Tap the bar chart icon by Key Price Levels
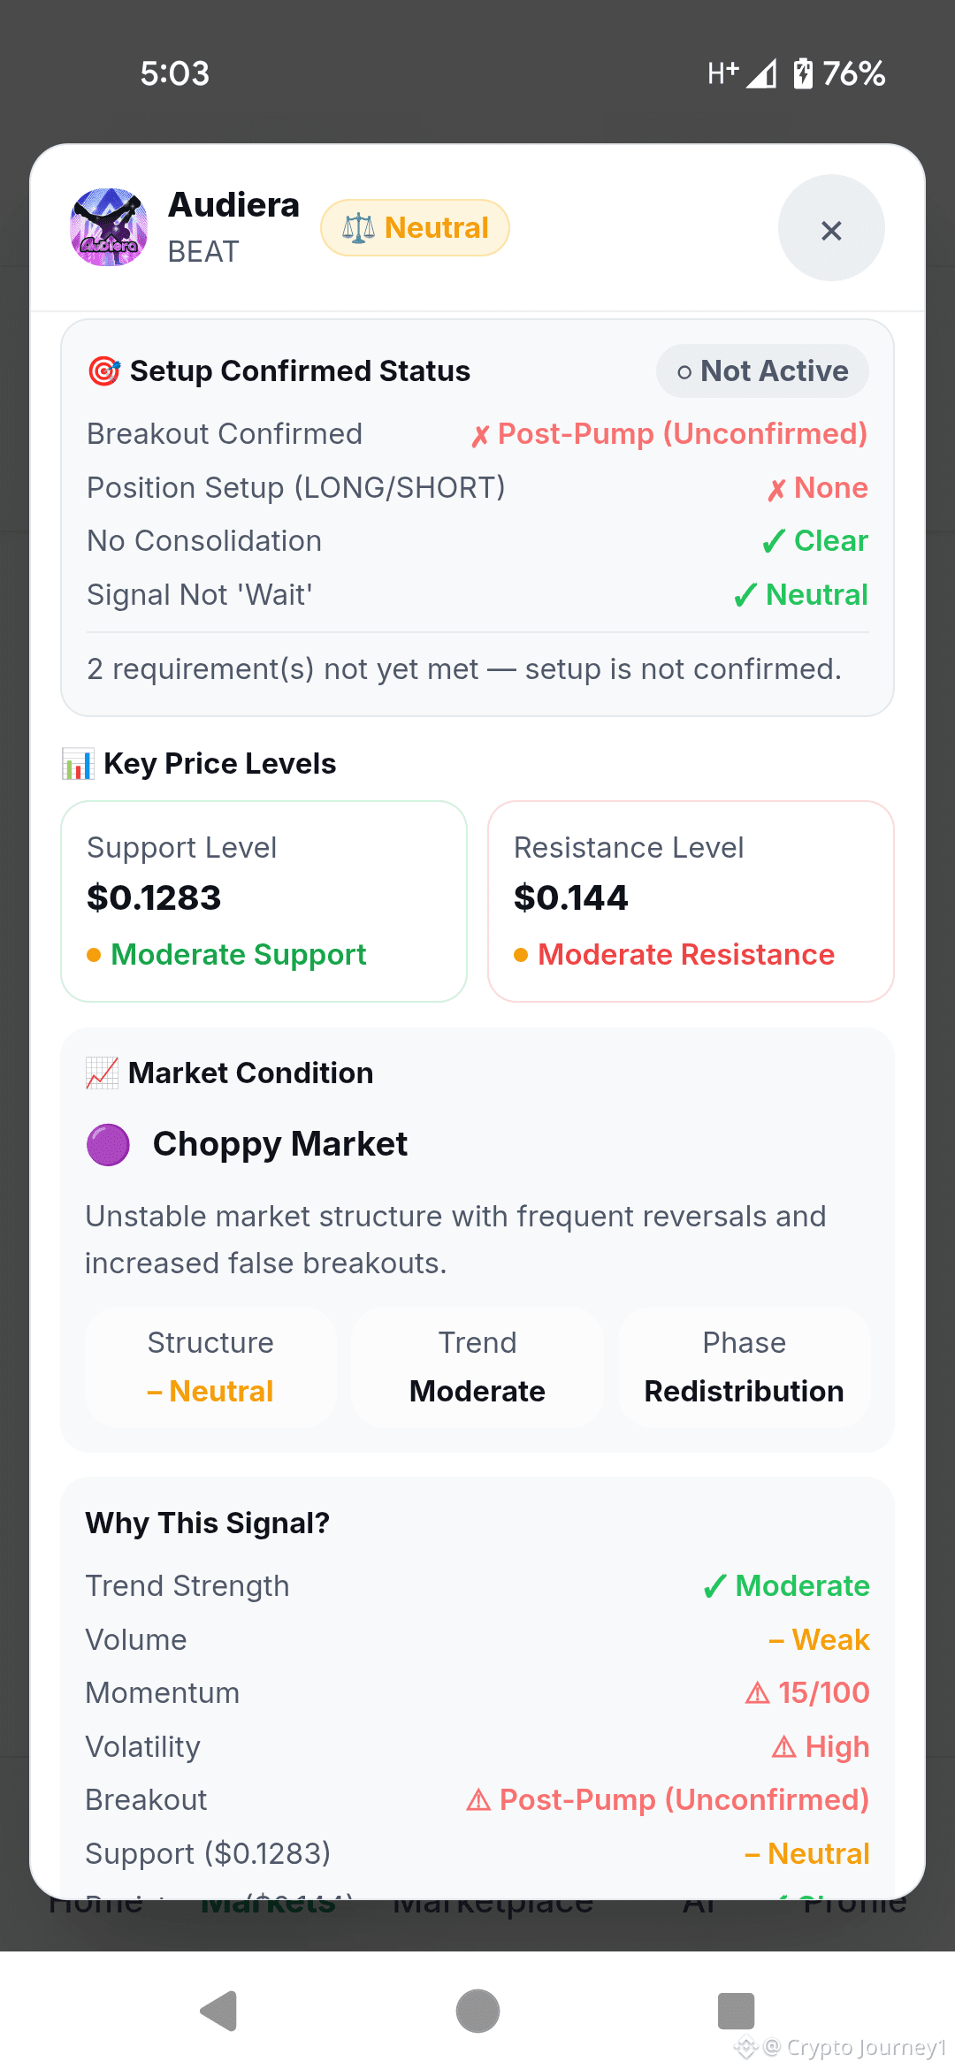The image size is (955, 2069). [x=78, y=764]
